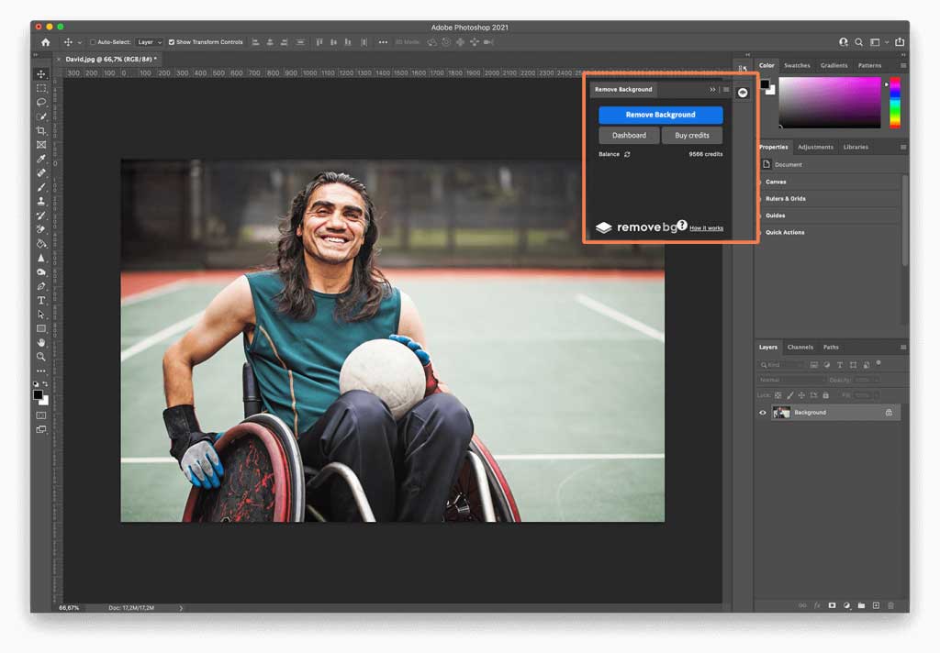The image size is (940, 653).
Task: Select the Pen tool
Action: (41, 286)
